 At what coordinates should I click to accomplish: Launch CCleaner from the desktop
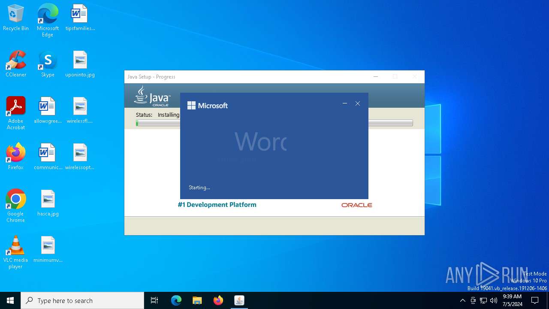[x=16, y=64]
